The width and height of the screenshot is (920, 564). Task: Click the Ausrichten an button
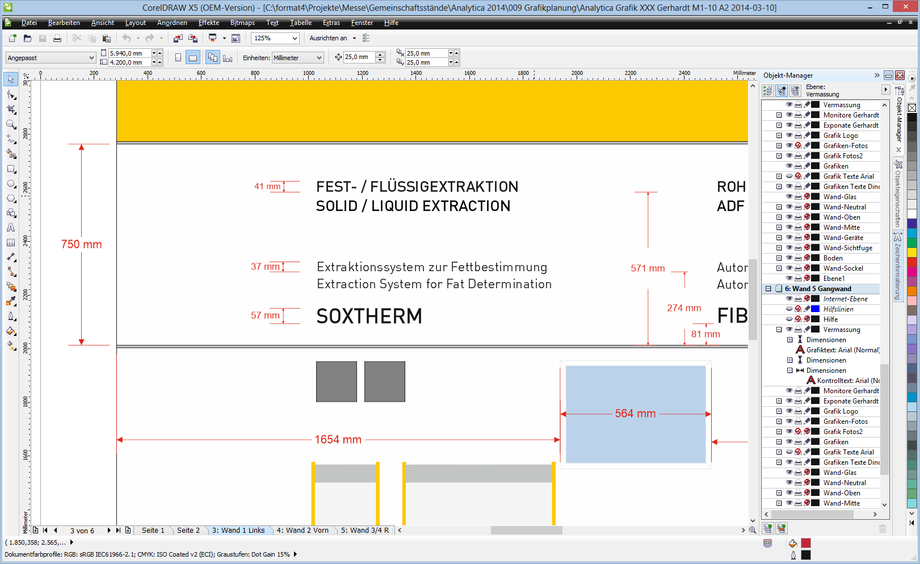pos(328,38)
